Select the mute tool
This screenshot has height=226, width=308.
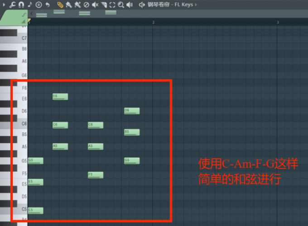click(x=95, y=5)
